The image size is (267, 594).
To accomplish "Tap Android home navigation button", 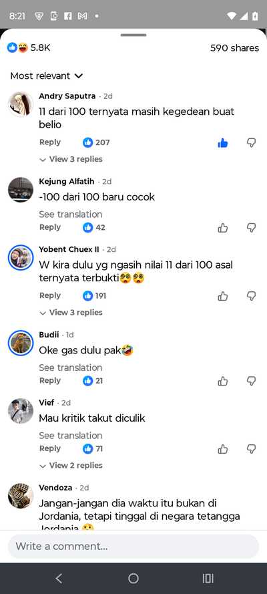I will (x=133, y=578).
